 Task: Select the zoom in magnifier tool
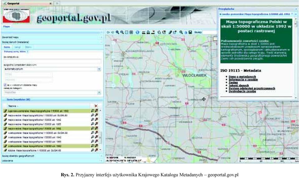click(x=117, y=32)
